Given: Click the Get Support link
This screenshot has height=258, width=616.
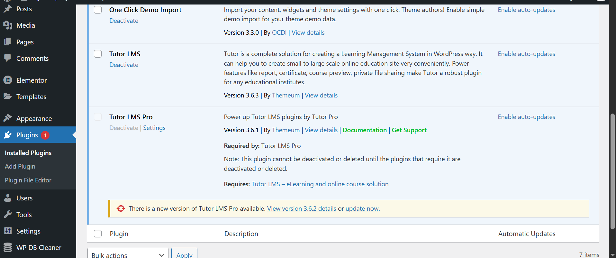Looking at the screenshot, I should click(x=409, y=130).
